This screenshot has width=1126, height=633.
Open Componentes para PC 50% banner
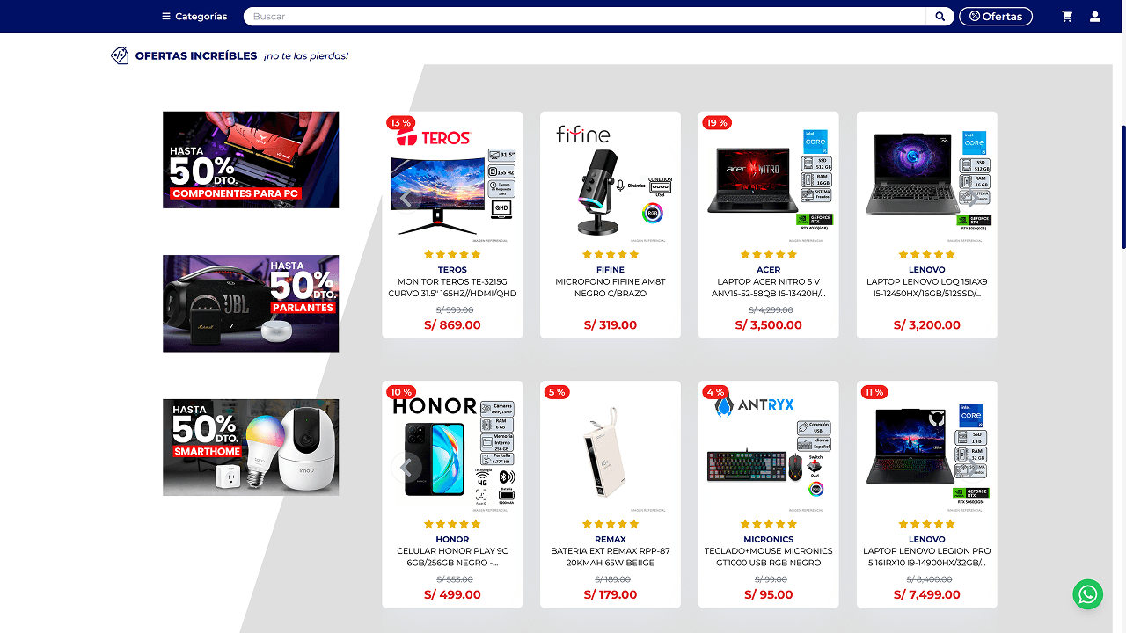(251, 160)
